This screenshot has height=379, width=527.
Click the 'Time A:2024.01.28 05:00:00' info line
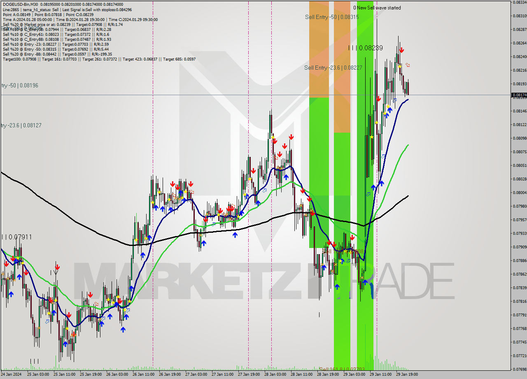click(x=80, y=19)
